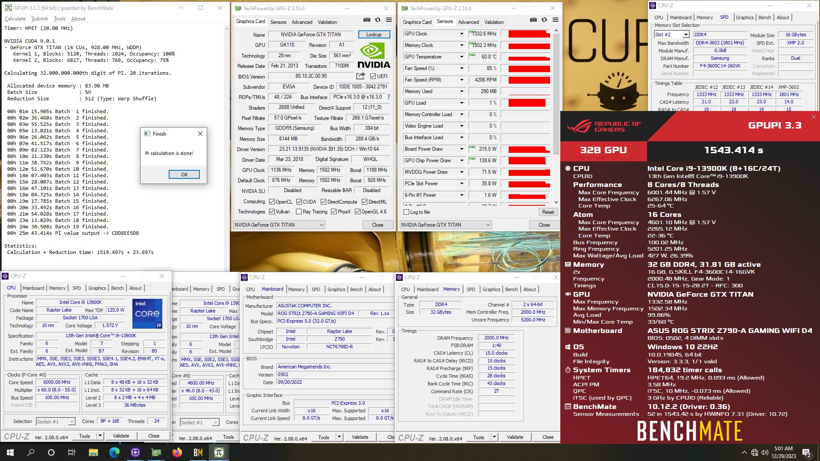Click the refresh icon in the GPU-Z Graphics Card window

click(378, 20)
